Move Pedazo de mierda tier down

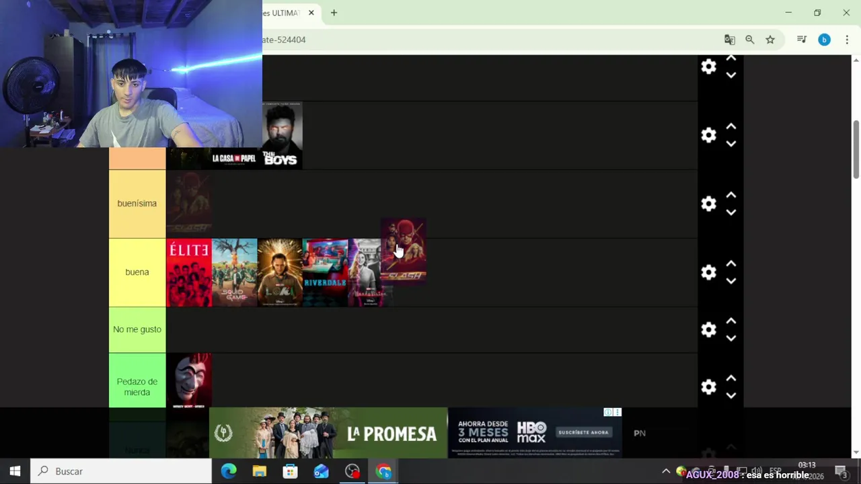pos(731,395)
